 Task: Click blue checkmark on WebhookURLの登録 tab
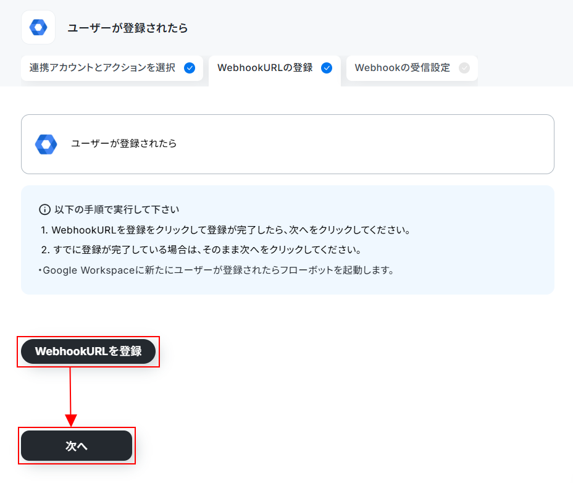click(x=327, y=68)
